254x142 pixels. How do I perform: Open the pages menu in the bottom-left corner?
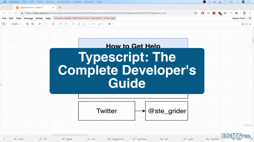tap(4, 139)
